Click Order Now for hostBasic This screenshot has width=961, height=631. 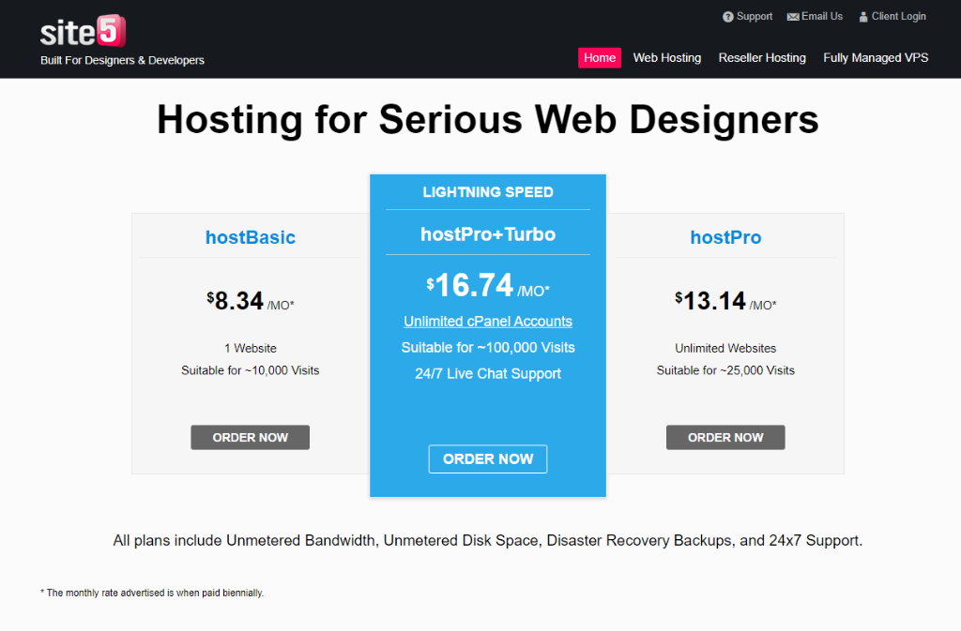[250, 437]
